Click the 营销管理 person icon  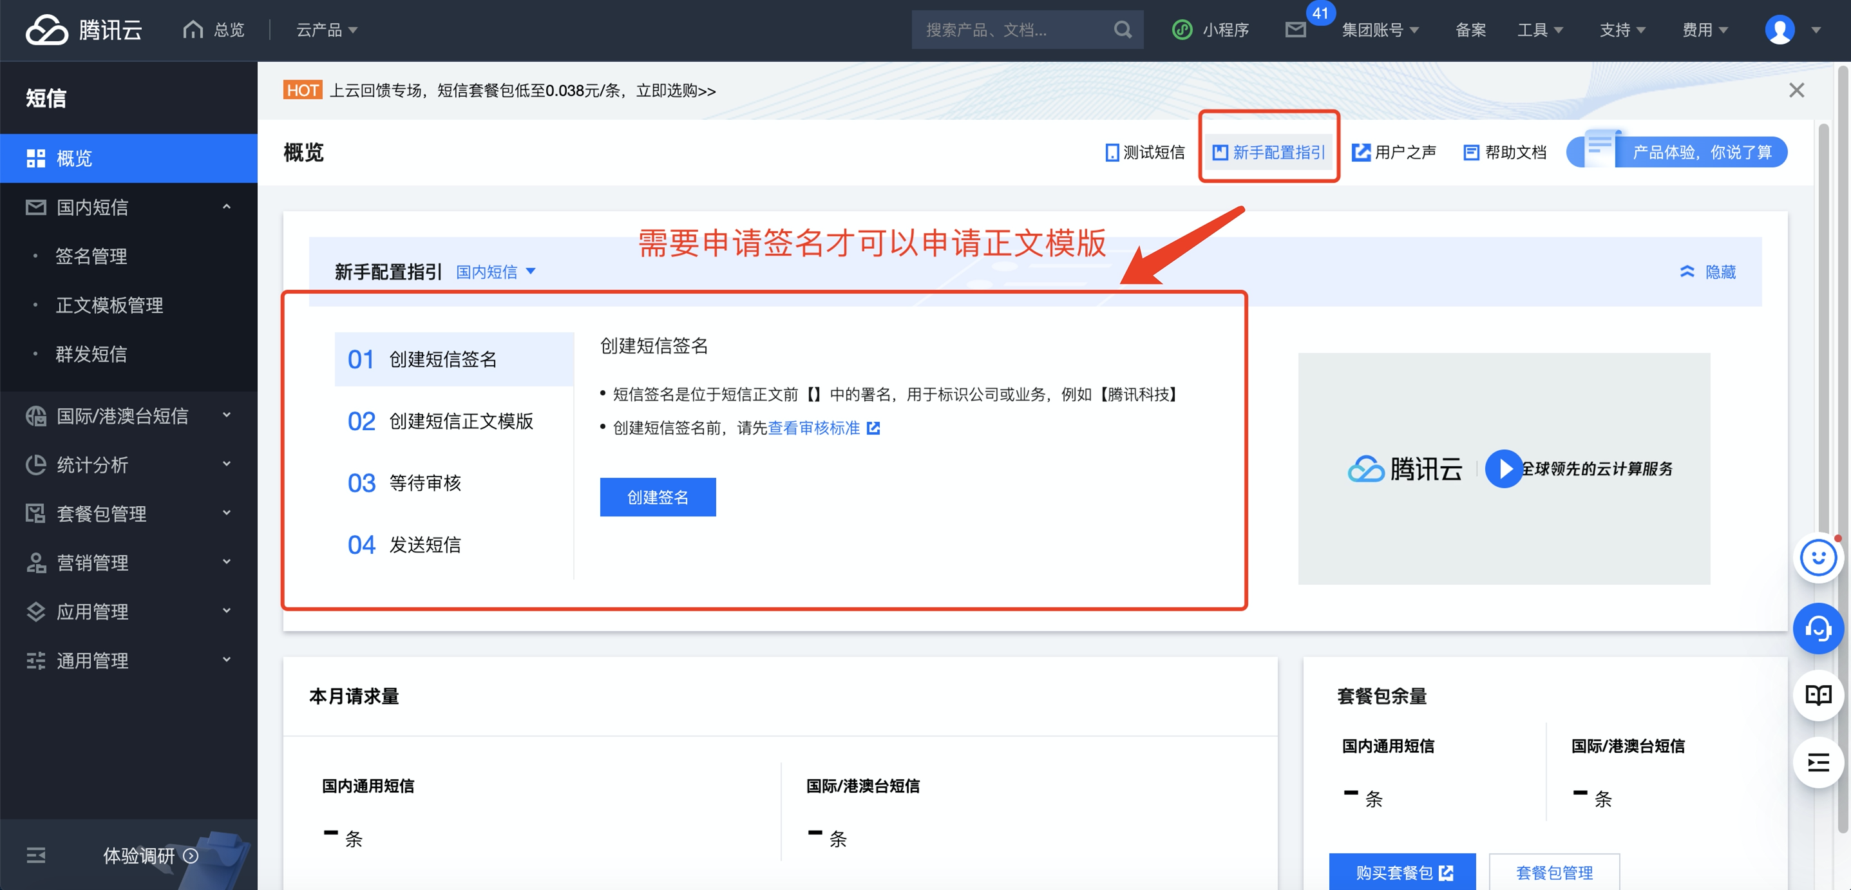click(36, 562)
